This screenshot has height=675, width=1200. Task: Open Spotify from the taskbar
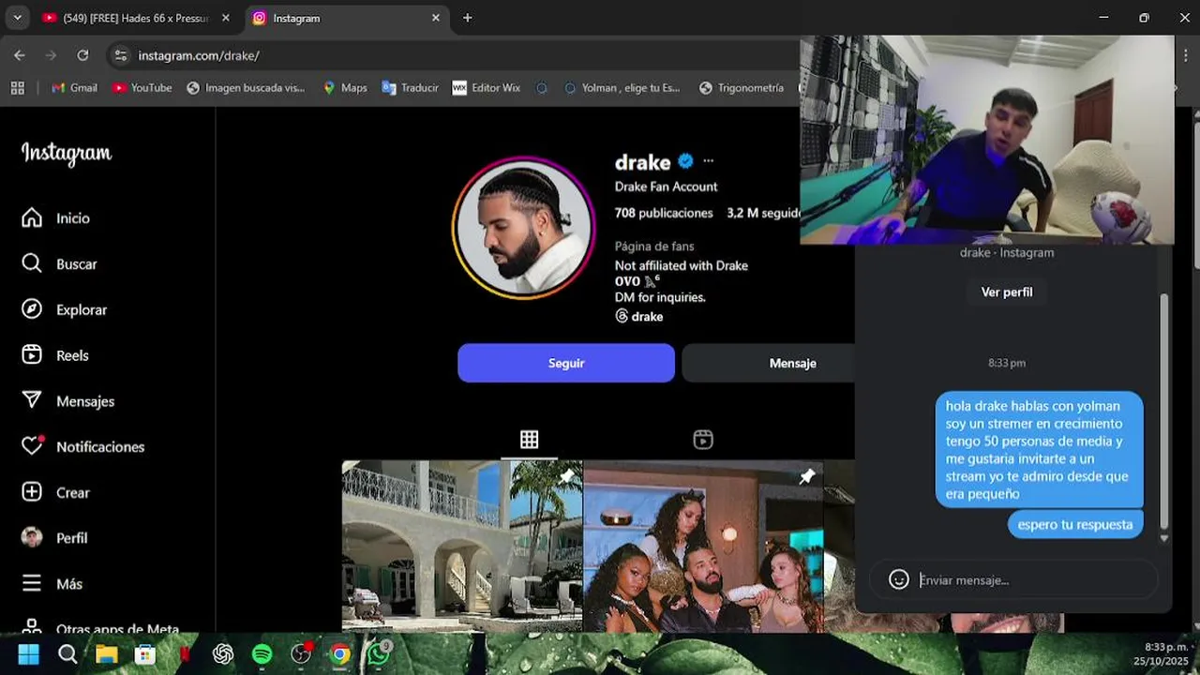(x=262, y=653)
